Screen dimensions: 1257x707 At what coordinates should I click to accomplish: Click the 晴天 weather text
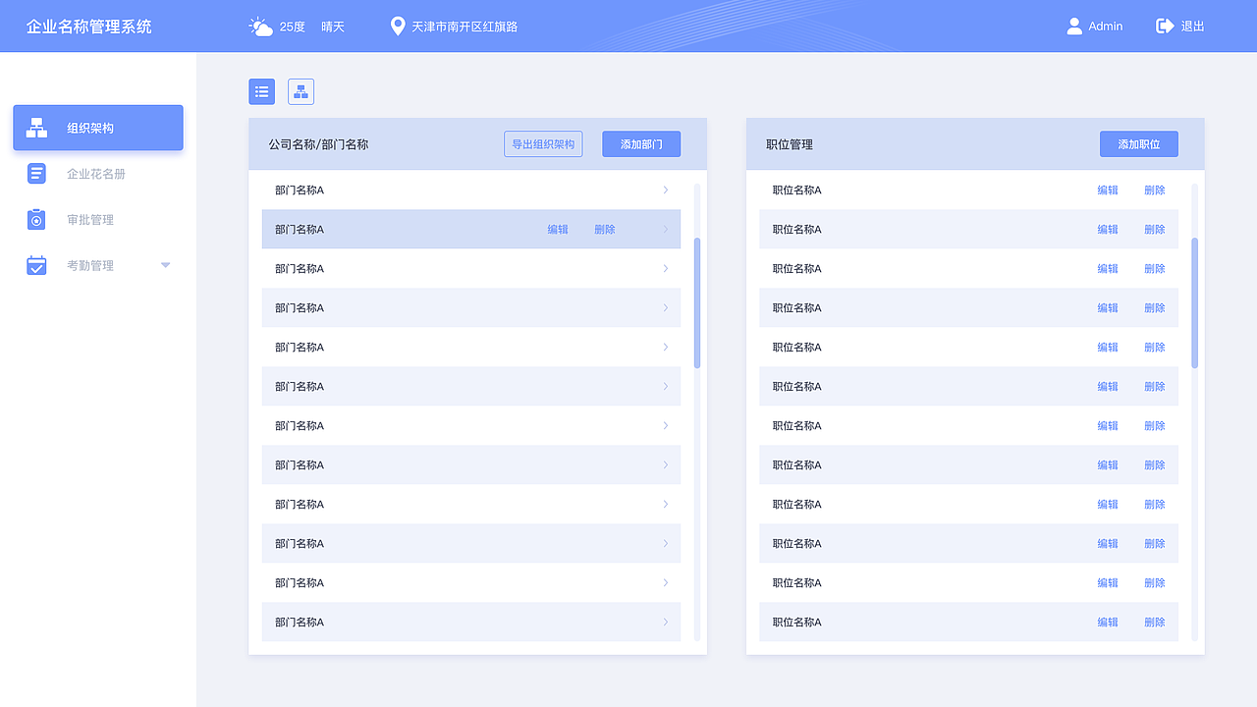point(333,27)
